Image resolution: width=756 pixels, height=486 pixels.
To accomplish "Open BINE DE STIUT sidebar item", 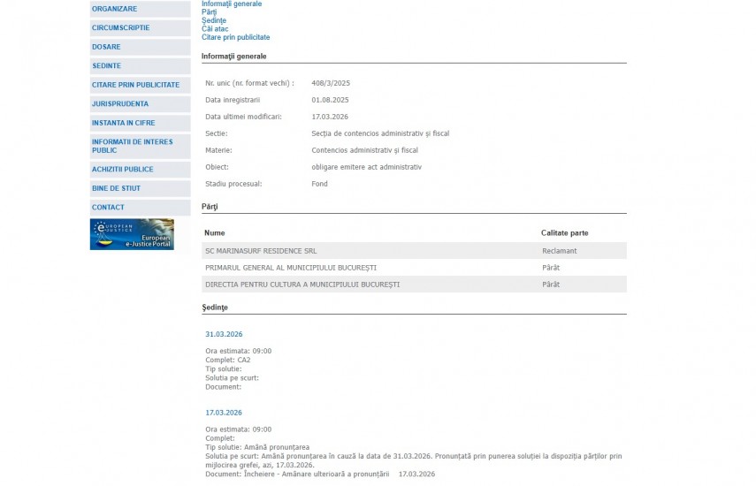I will (x=117, y=188).
